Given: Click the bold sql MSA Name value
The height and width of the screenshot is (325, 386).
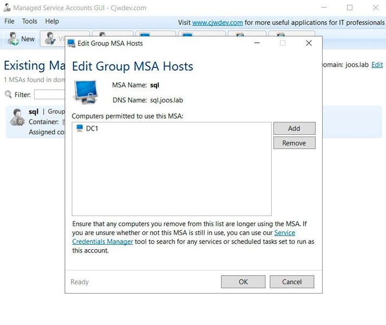Looking at the screenshot, I should point(155,85).
